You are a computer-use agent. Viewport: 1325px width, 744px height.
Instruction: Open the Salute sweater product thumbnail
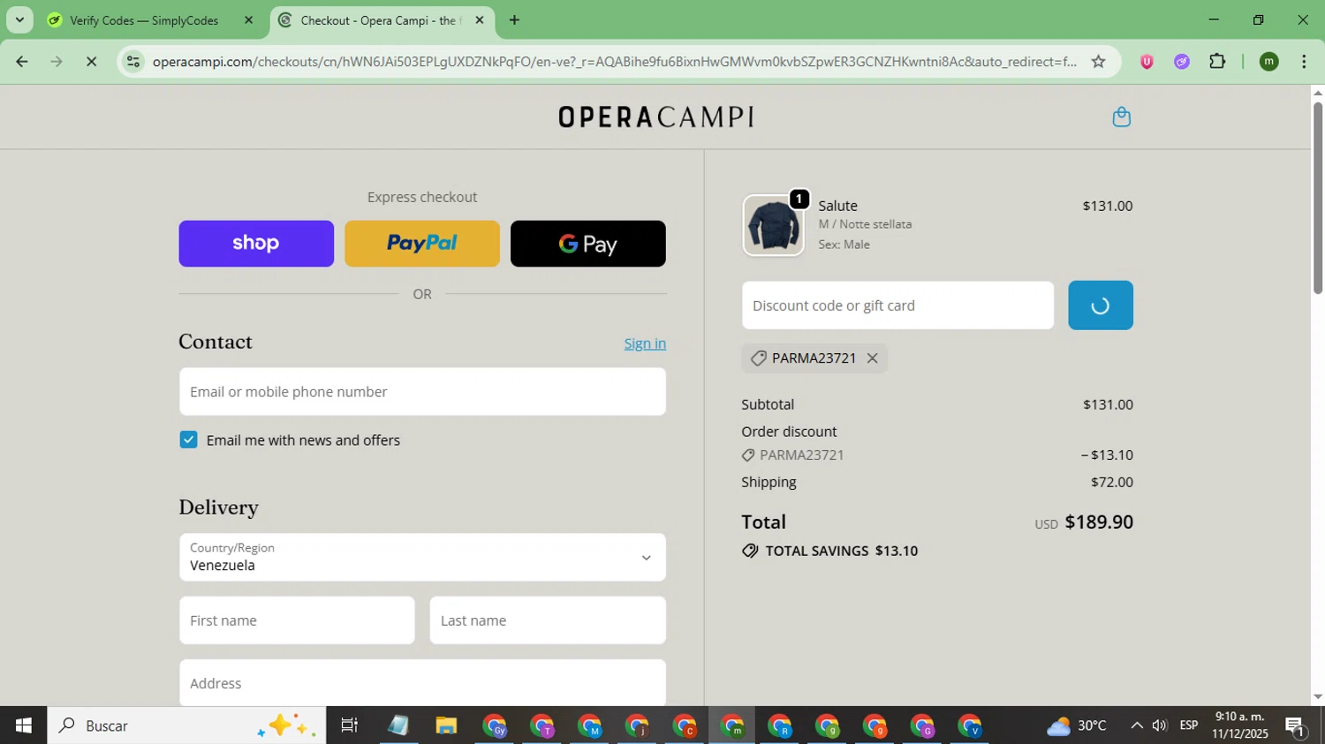coord(773,225)
